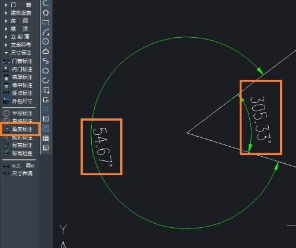Viewport: 296px width, 248px height.
Task: Expand the 文表符号 category
Action: pos(18,45)
